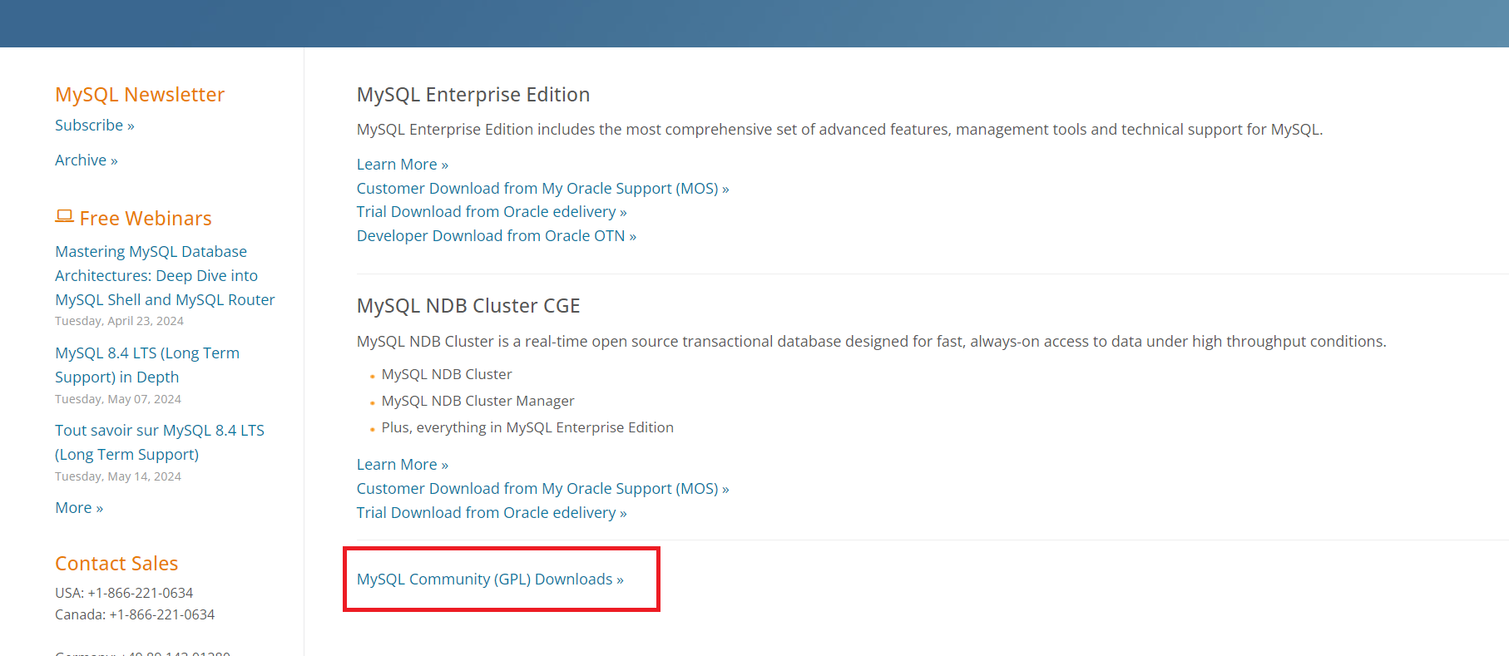Click the MySQL NDB Cluster CGE heading
Image resolution: width=1509 pixels, height=656 pixels.
click(468, 306)
